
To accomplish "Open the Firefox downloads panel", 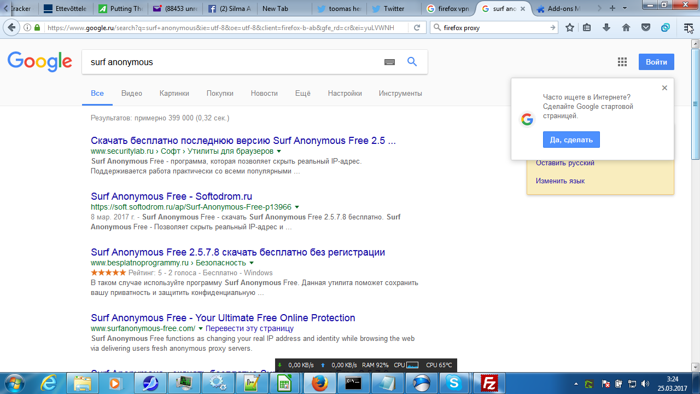I will pos(606,27).
